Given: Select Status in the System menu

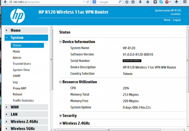Looking at the screenshot, I should [27, 45].
